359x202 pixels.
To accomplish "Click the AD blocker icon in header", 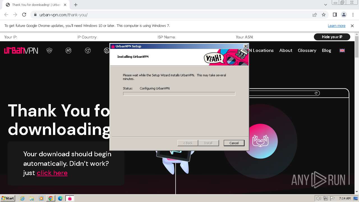I will 68,50.
